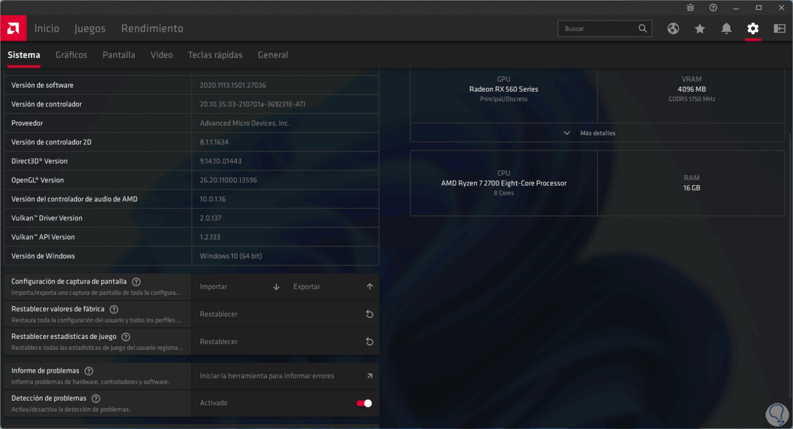
Task: Click Direct3D version value 9.14.10.01443
Action: coord(221,161)
